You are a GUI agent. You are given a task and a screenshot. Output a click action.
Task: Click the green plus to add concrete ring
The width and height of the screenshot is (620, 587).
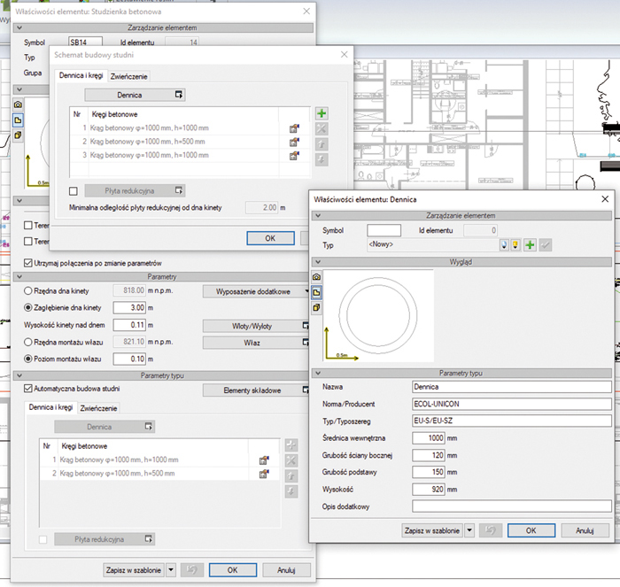[322, 113]
